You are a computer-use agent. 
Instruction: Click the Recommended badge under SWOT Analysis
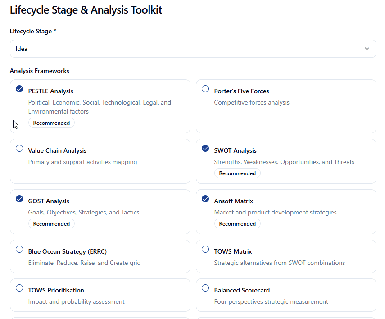[x=237, y=173]
